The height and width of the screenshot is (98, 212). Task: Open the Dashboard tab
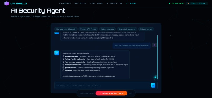coord(65,3)
